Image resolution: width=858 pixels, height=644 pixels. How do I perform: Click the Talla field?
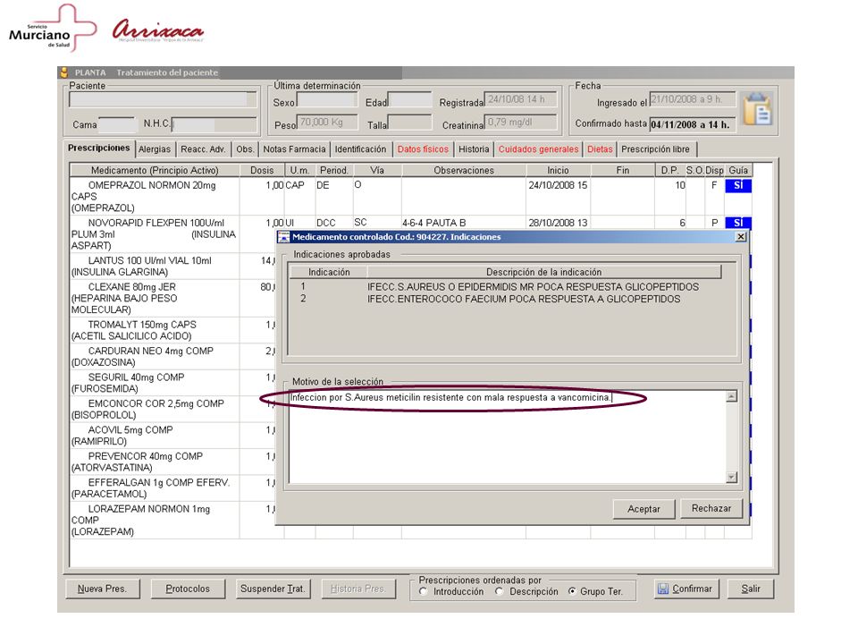point(410,123)
